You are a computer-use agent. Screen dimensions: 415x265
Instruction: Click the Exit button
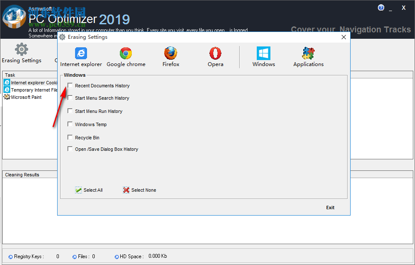point(330,207)
